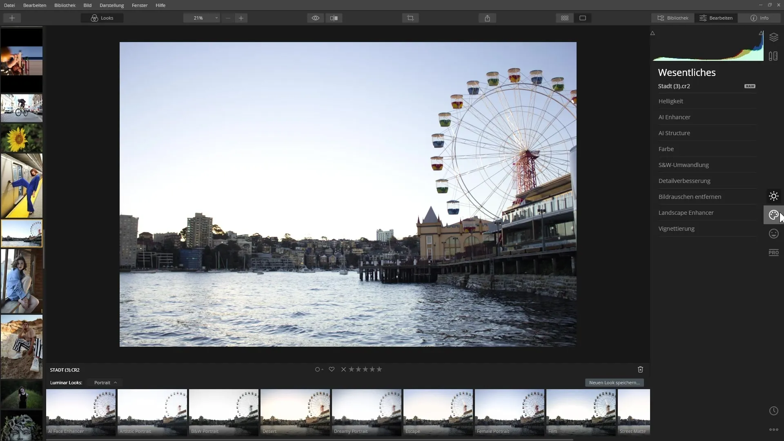
Task: Click the looks strip horizontal scrollbar
Action: pyautogui.click(x=310, y=439)
